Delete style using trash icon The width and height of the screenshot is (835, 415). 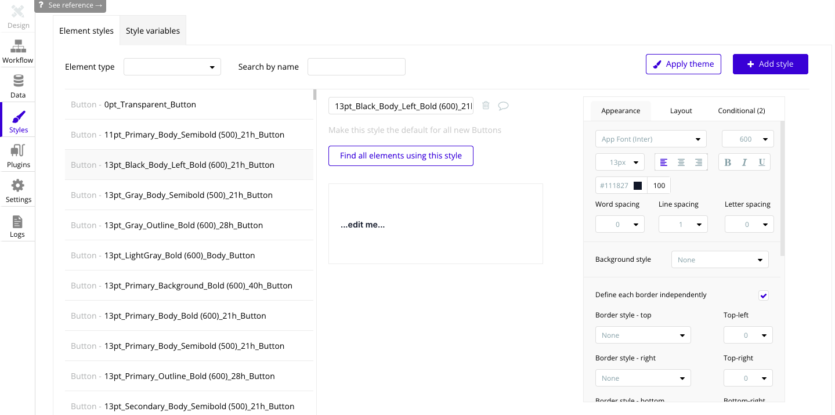(486, 106)
